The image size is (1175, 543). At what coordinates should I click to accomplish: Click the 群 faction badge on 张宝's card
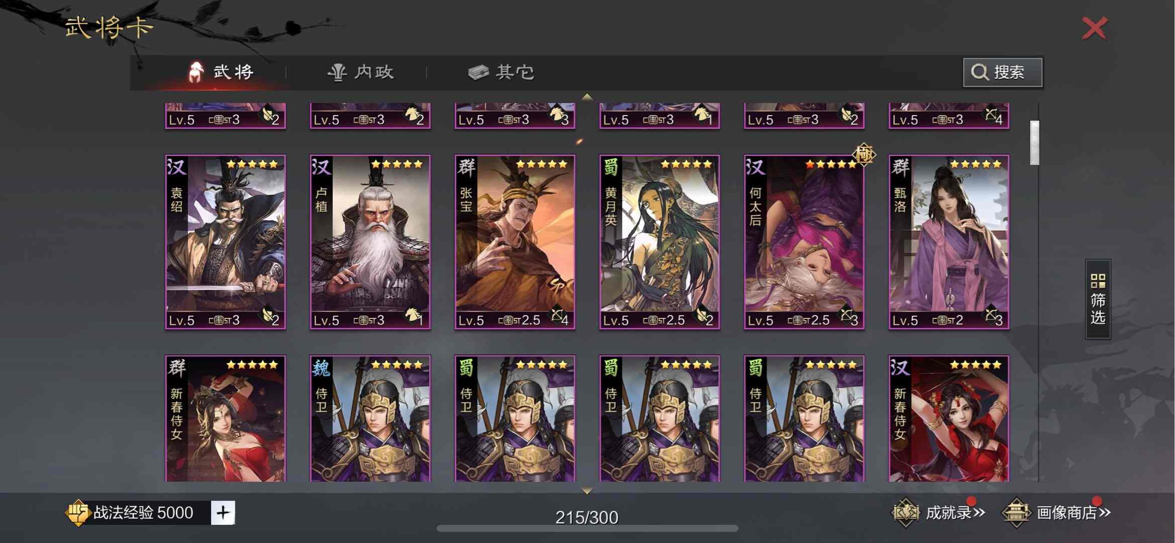click(466, 167)
